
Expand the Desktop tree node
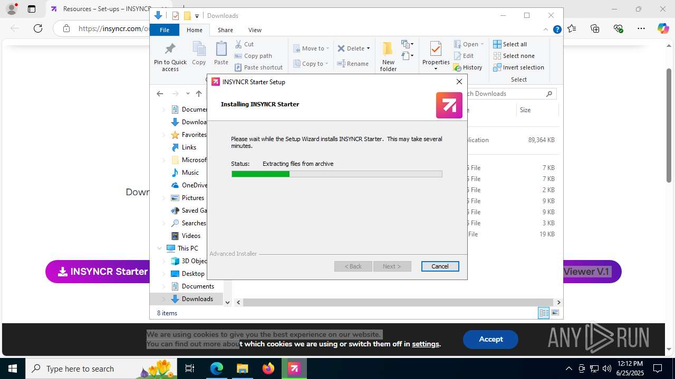(163, 274)
